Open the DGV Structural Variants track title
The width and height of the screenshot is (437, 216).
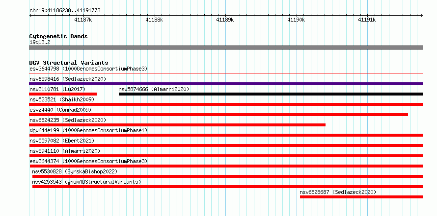tap(69, 63)
